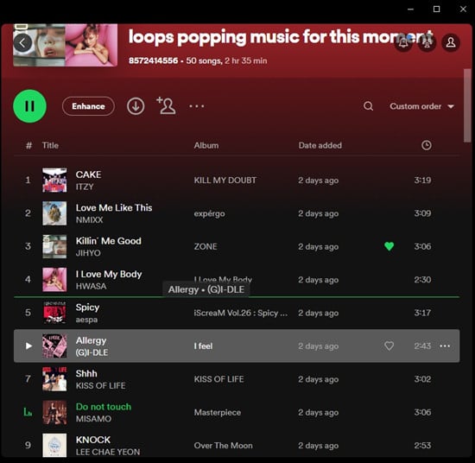This screenshot has width=475, height=463.
Task: Open artist NMIXX
Action: (x=89, y=220)
